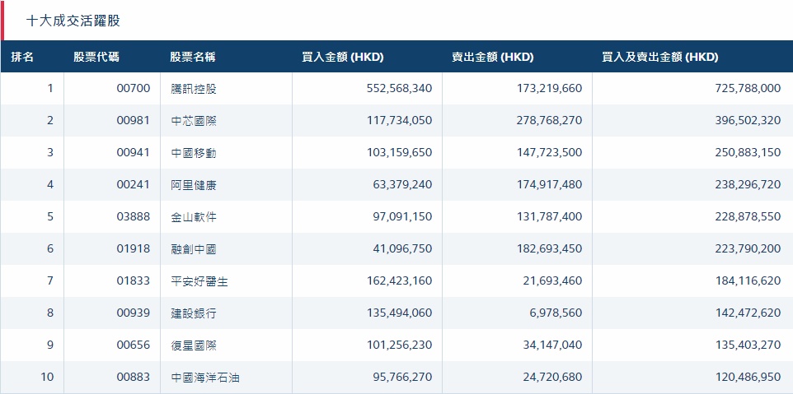Click the 買入金額 (HKD) column header
The height and width of the screenshot is (394, 793).
[x=343, y=58]
